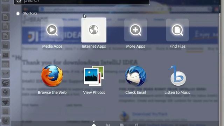
Task: Switch to the Applications lens at Dash bottom
Action: click(x=108, y=125)
